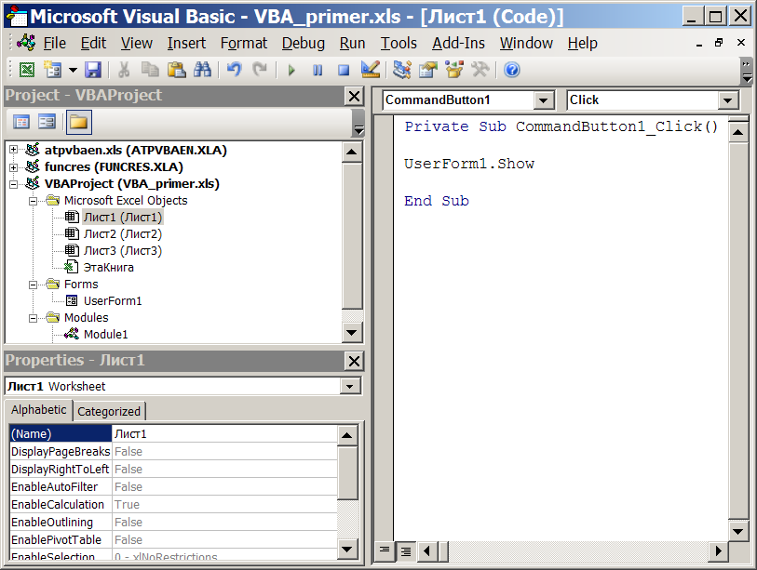Save the project with the floppy icon

point(93,70)
